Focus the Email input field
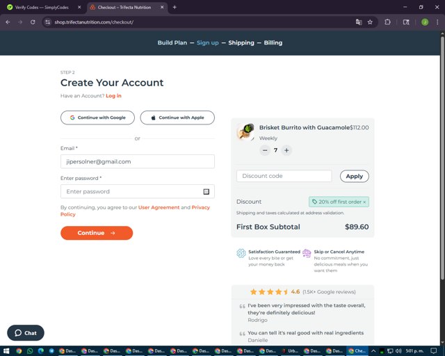The height and width of the screenshot is (356, 445). [138, 161]
